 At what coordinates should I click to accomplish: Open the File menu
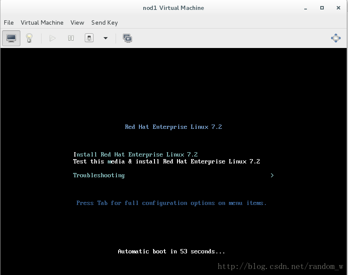[9, 22]
